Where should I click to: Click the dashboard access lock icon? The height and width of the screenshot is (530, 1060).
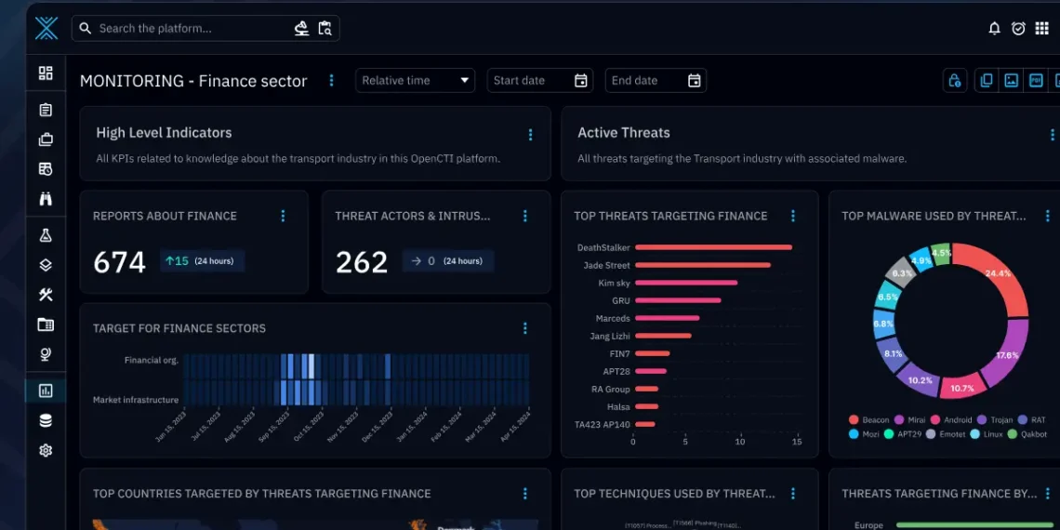point(954,81)
